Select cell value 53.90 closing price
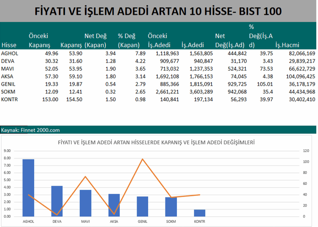 (x=76, y=53)
